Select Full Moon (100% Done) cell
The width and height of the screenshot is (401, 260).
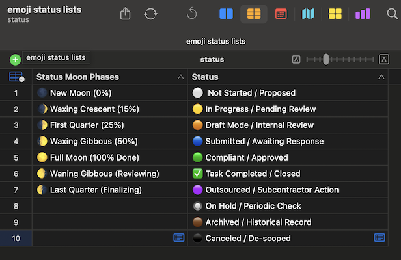110,157
